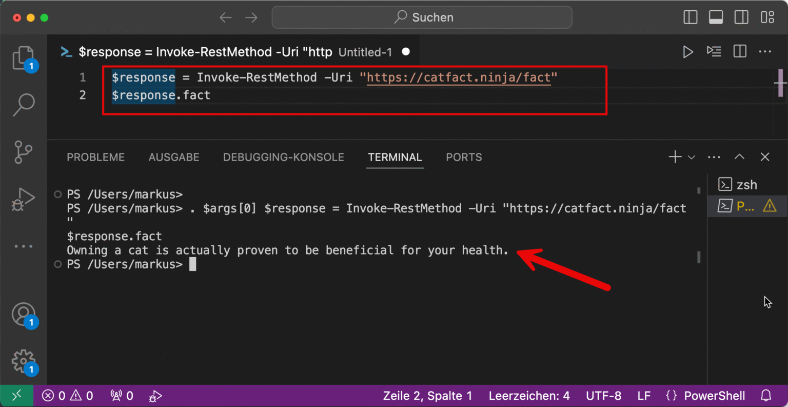Image resolution: width=788 pixels, height=407 pixels.
Task: Switch to the PORTS tab
Action: 463,157
